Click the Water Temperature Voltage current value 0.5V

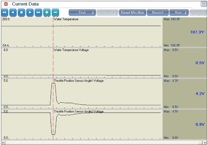click(200, 63)
